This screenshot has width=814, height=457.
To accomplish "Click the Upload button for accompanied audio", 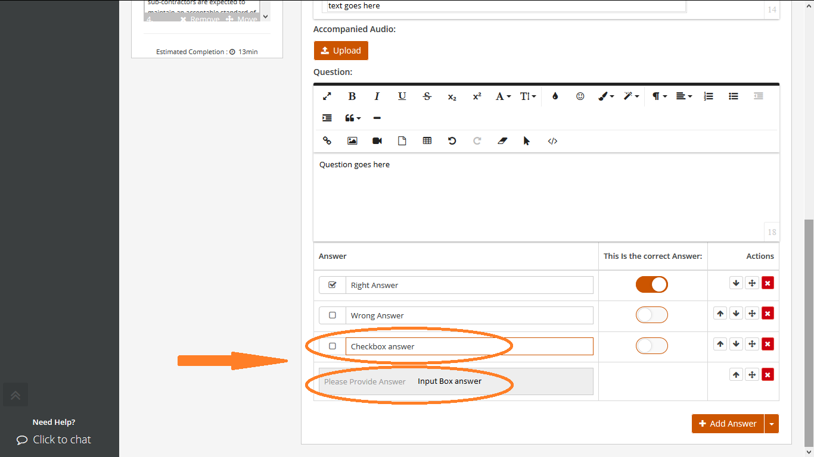I will tap(341, 51).
